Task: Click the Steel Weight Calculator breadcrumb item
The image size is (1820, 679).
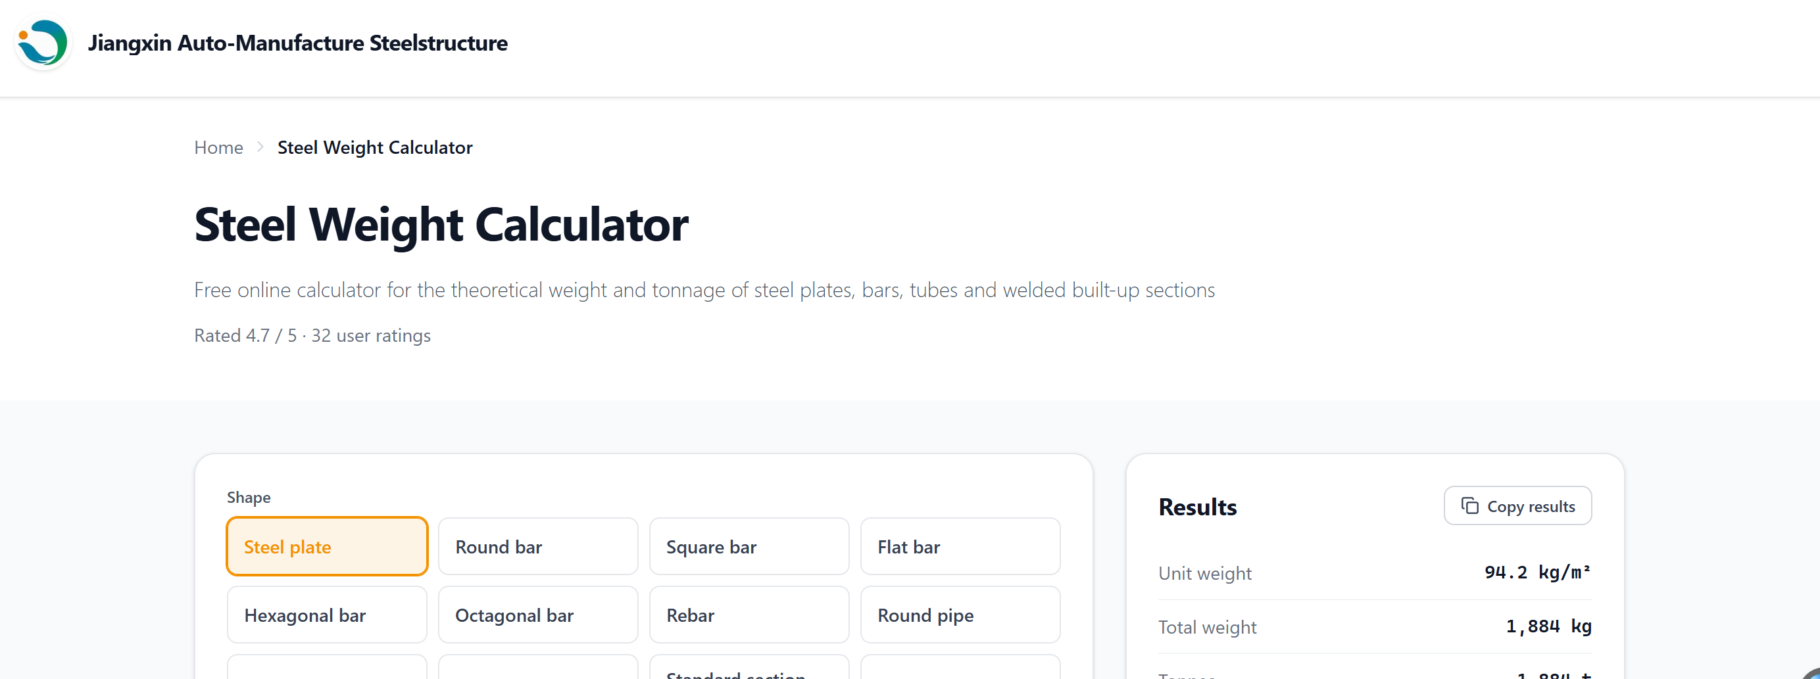Action: pyautogui.click(x=374, y=147)
